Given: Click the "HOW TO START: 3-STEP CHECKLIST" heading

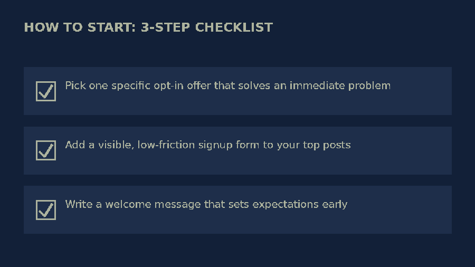Looking at the screenshot, I should 148,27.
